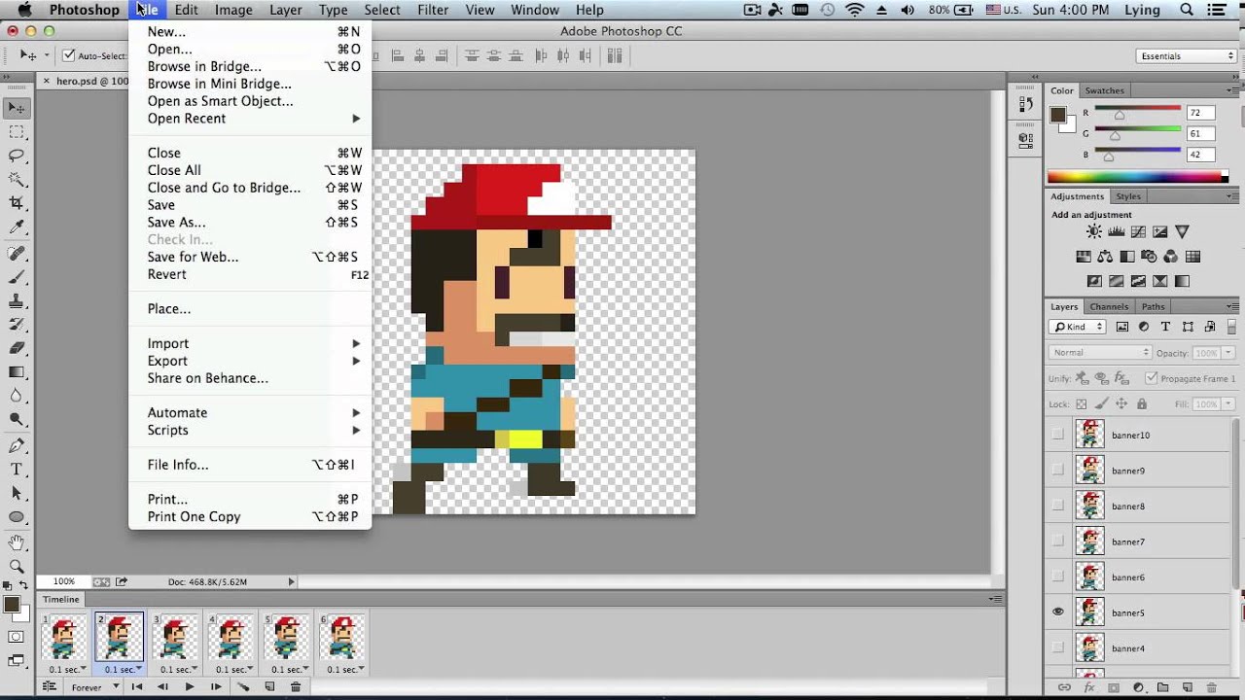Click the Levels adjustment icon
Viewport: 1245px width, 700px height.
(1116, 232)
